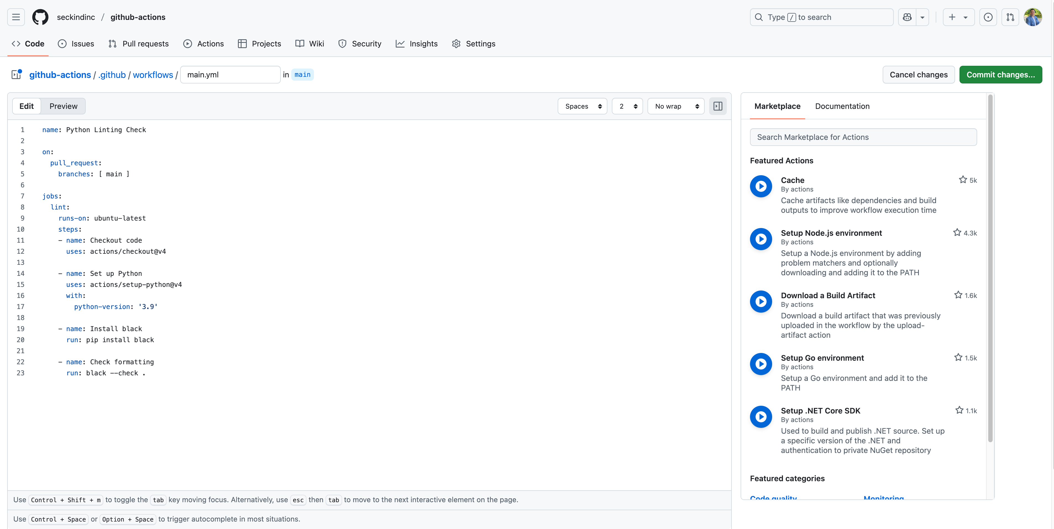Open the No wrap line mode dropdown
This screenshot has height=529, width=1054.
[x=675, y=106]
